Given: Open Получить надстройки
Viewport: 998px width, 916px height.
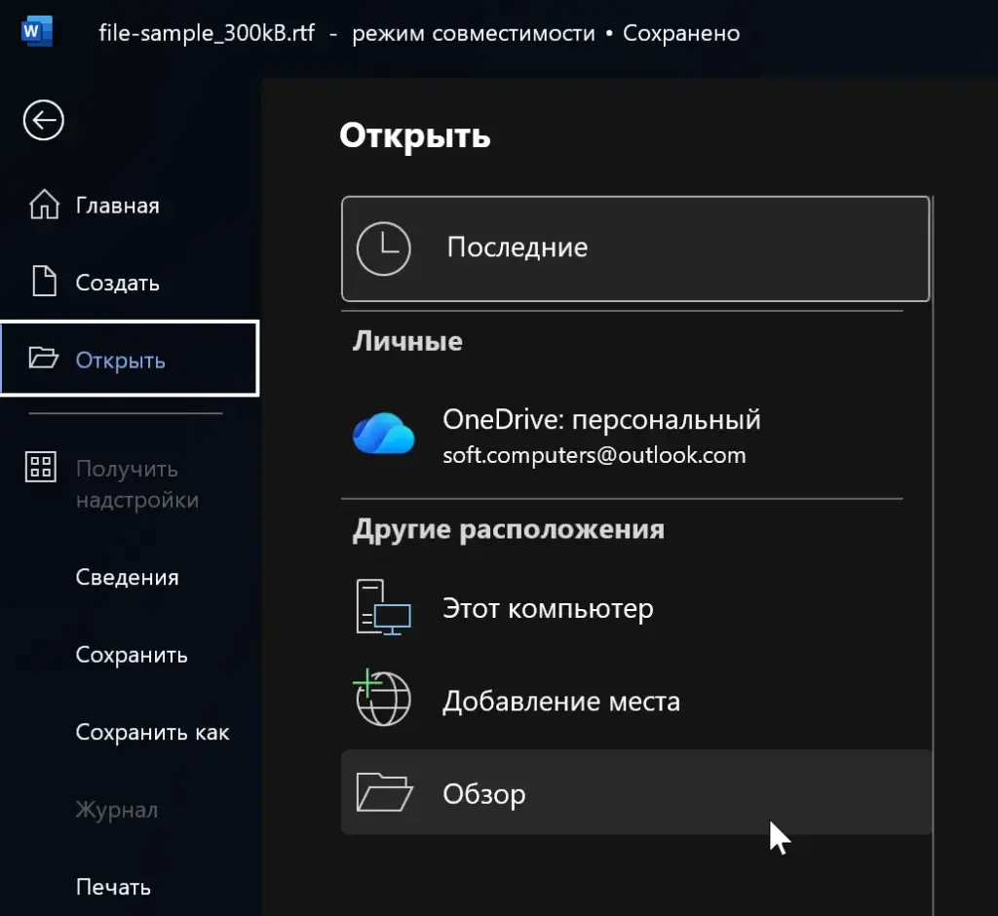Looking at the screenshot, I should pos(130,483).
